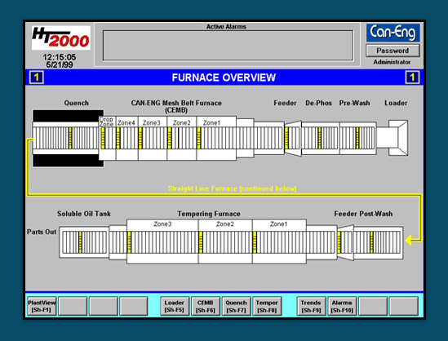
Task: Click the HT2000 logo
Action: pos(61,38)
